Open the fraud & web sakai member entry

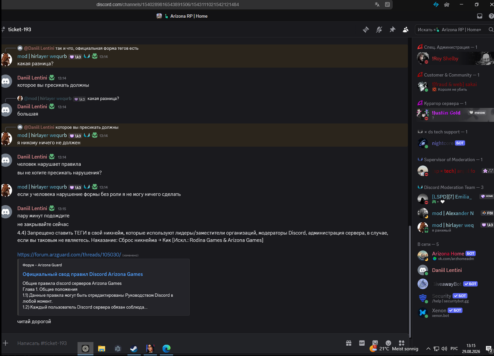click(455, 87)
